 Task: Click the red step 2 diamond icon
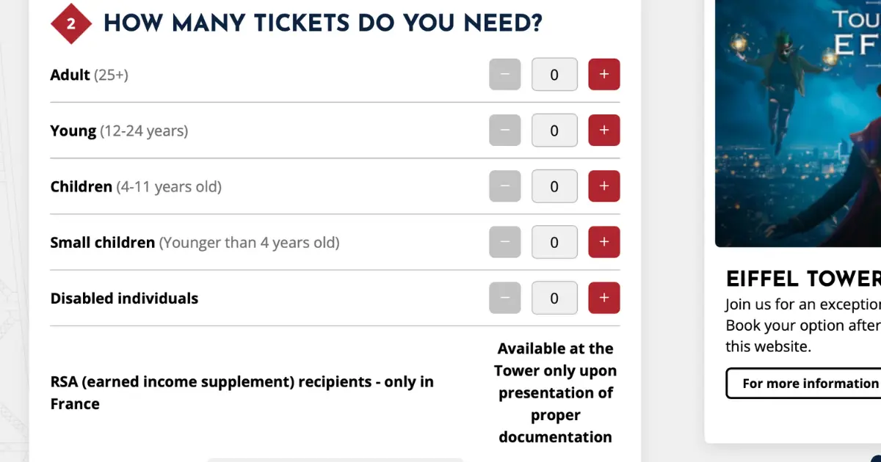71,23
